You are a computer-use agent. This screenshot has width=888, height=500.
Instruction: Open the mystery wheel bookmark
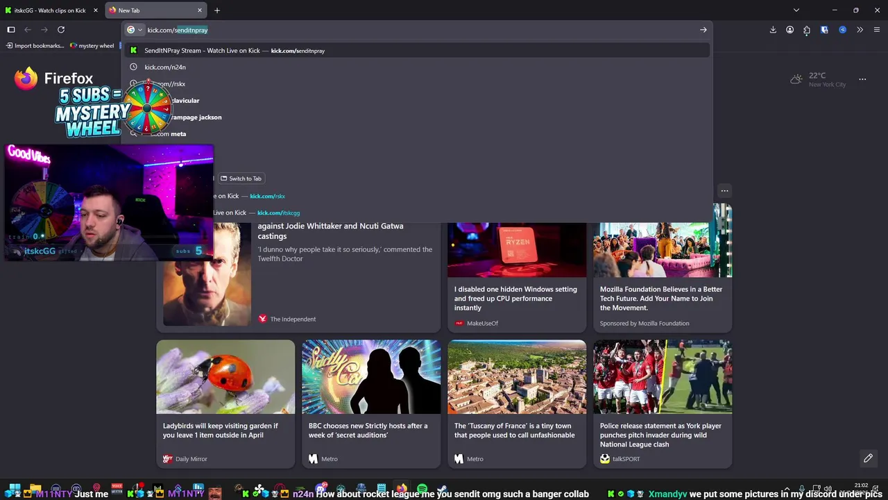92,46
